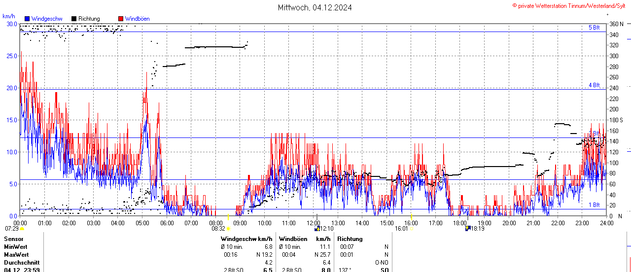Click the km/h axis unit label
The width and height of the screenshot is (631, 272).
pos(8,16)
